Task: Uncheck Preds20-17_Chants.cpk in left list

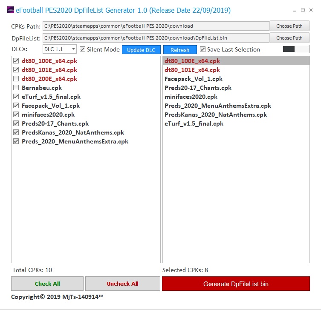Action: pos(16,123)
